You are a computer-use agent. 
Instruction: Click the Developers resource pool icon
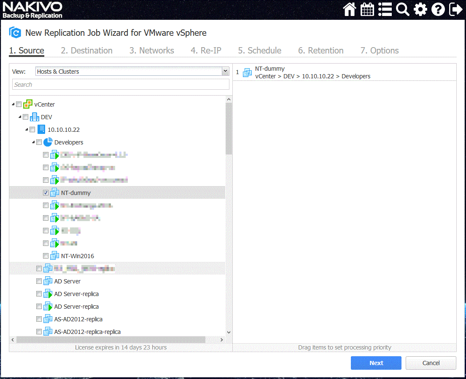pyautogui.click(x=48, y=142)
